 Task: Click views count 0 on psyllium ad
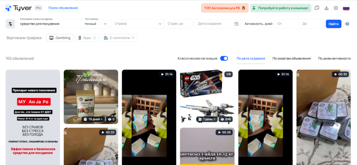[111, 119]
